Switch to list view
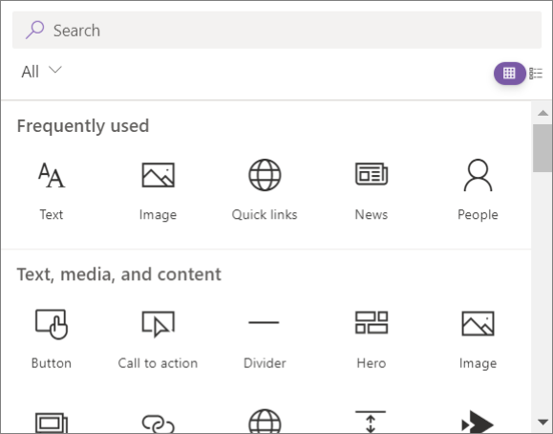553x434 pixels. 536,73
